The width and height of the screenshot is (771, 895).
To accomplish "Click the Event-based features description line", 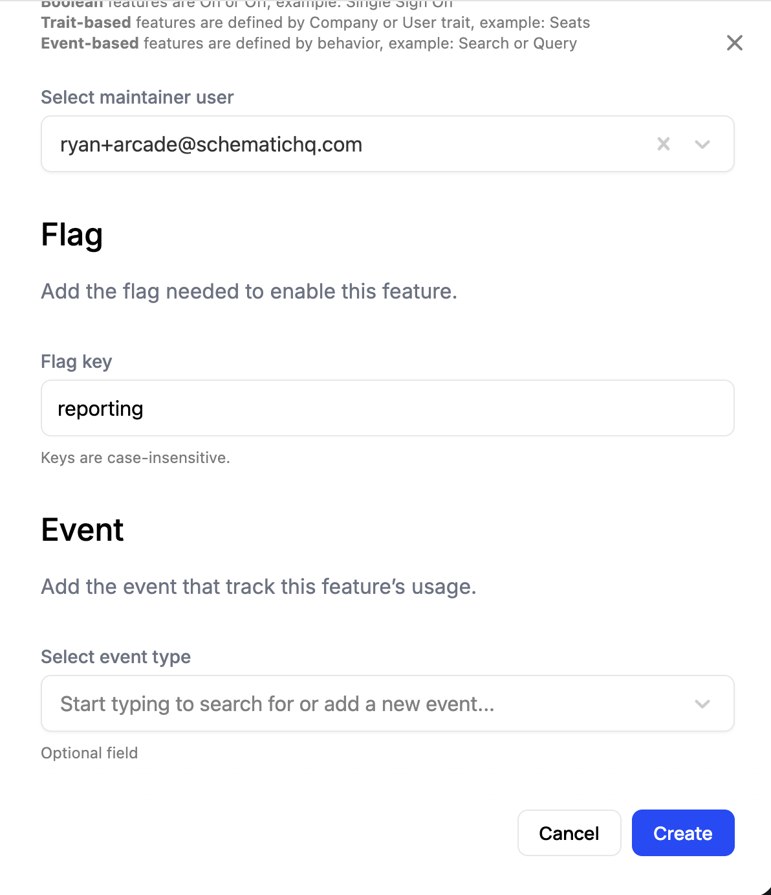I will tap(309, 43).
